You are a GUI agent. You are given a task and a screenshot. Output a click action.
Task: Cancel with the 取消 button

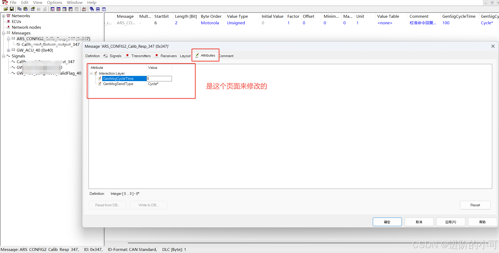pyautogui.click(x=419, y=222)
